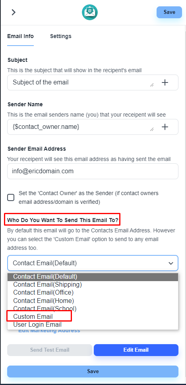Open the recipient dropdown chevron

coord(171,263)
